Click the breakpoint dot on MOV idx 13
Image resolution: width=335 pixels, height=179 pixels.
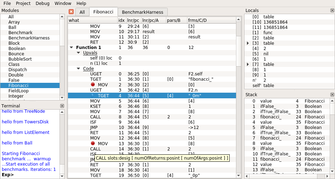(x=93, y=143)
